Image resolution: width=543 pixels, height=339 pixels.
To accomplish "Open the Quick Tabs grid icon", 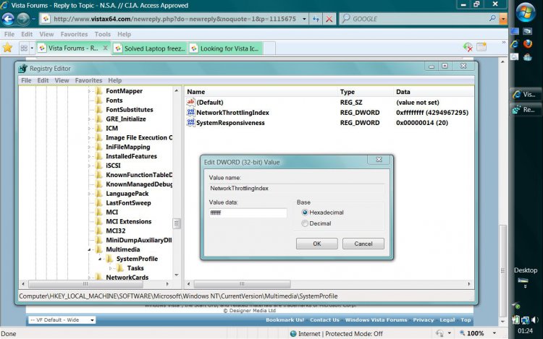I will click(24, 48).
